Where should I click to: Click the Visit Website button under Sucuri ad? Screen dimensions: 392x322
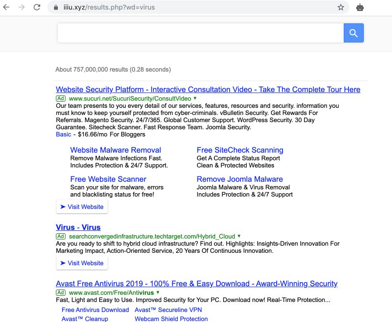pyautogui.click(x=82, y=207)
